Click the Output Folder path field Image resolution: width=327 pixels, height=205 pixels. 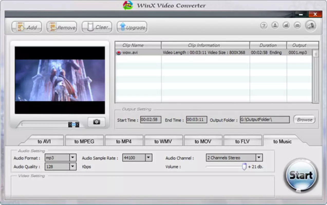265,120
